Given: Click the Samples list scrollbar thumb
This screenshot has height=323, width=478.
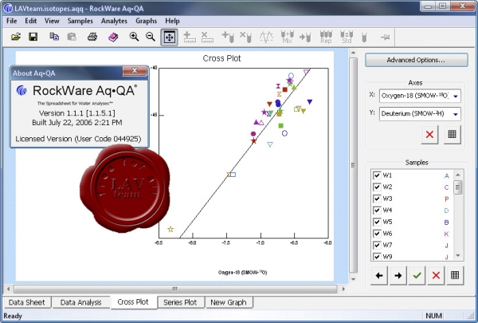Looking at the screenshot, I should point(458,187).
